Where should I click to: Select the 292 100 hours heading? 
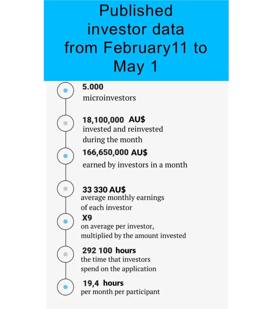pyautogui.click(x=109, y=251)
